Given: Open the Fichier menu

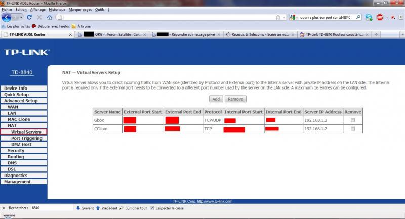Looking at the screenshot, I should pos(7,10).
